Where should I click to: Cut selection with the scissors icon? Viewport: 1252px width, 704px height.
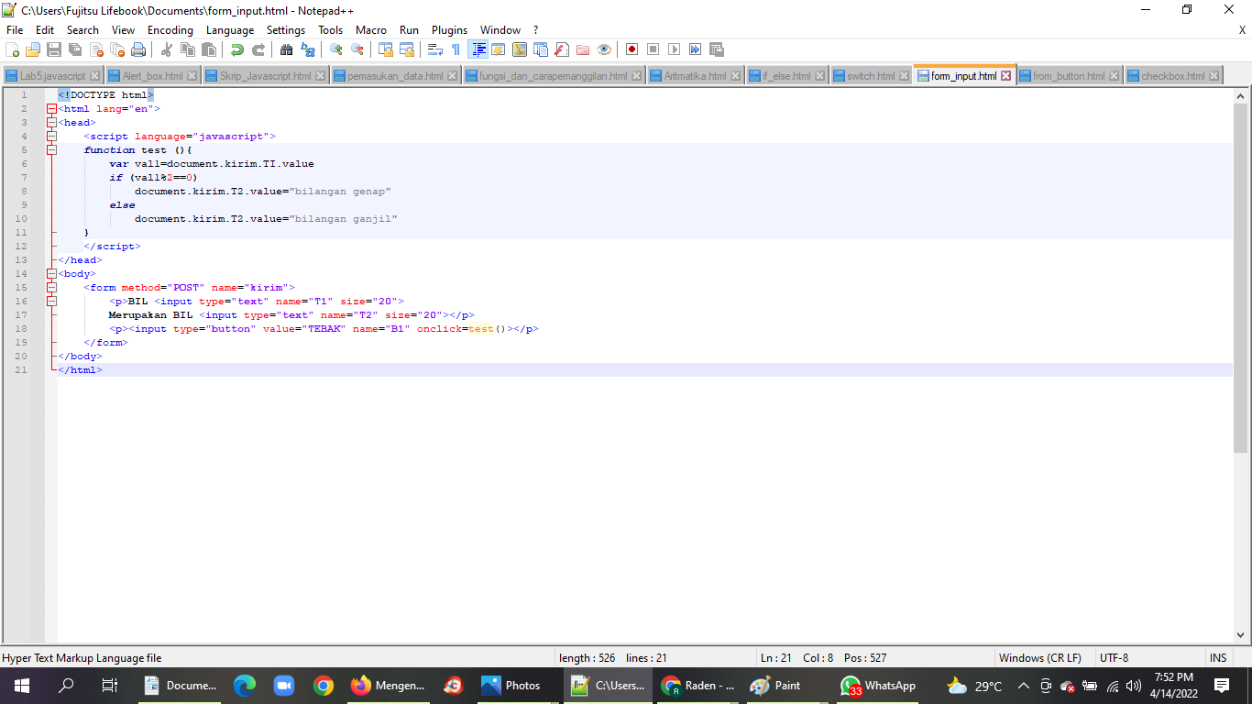pos(167,49)
